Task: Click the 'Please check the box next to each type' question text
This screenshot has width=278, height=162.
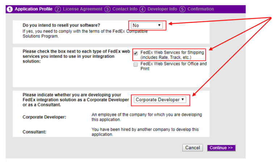Action: (x=76, y=56)
